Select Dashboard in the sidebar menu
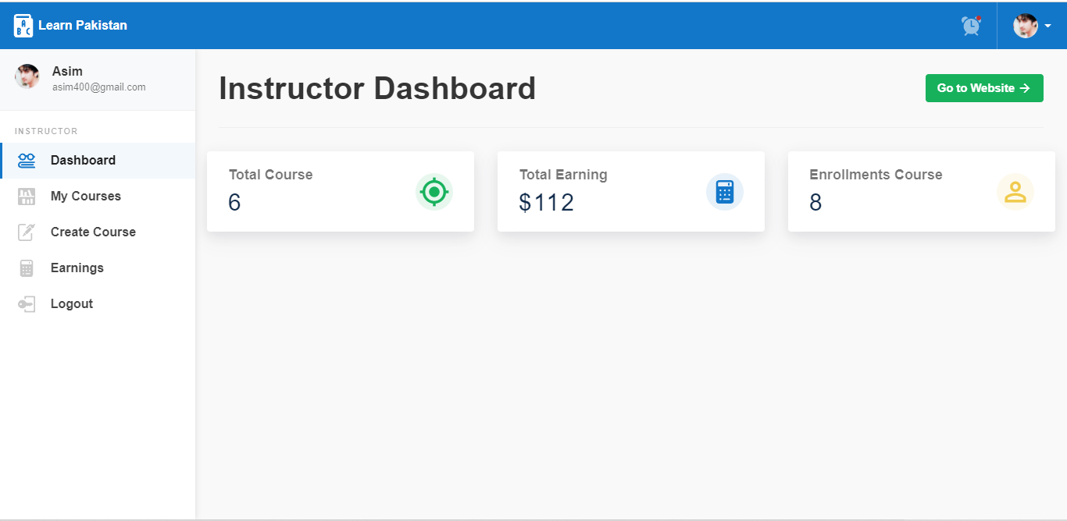 point(98,161)
